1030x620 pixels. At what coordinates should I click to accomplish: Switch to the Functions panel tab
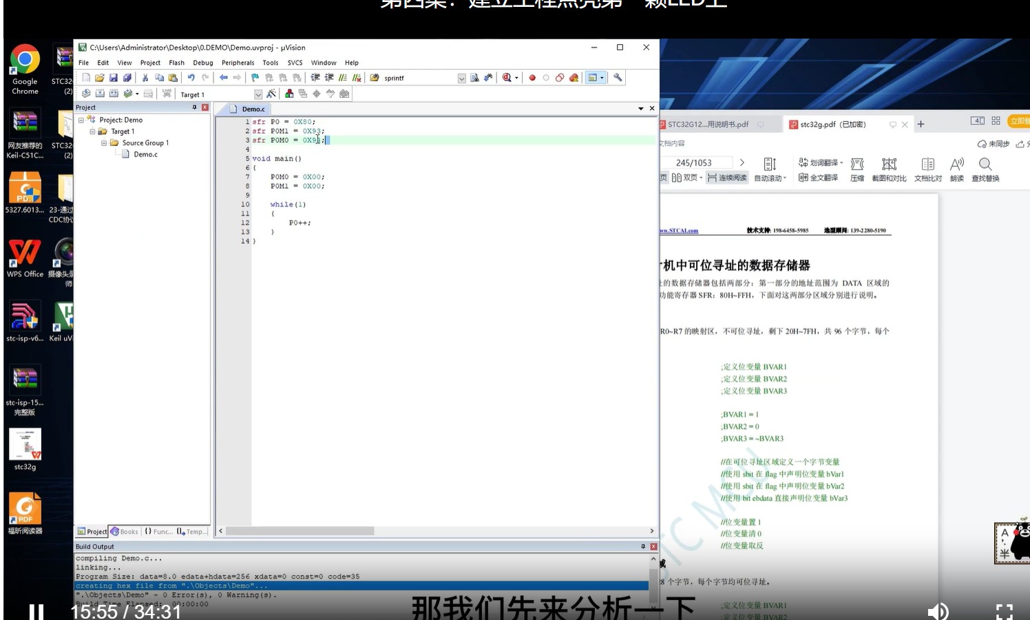158,532
